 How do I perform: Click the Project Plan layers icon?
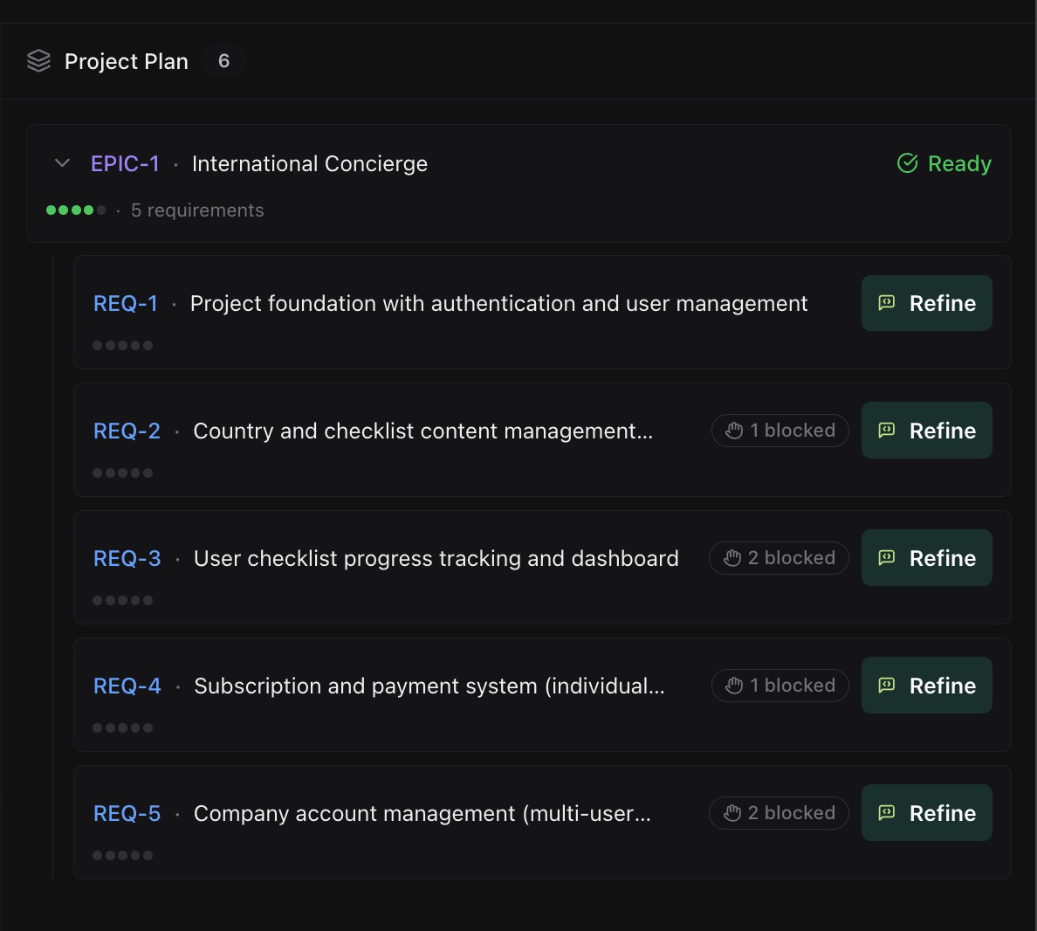39,61
